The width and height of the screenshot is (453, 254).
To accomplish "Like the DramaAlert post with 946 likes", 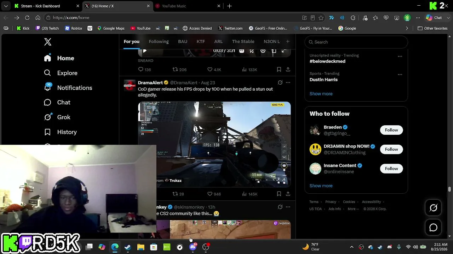I will (x=214, y=194).
